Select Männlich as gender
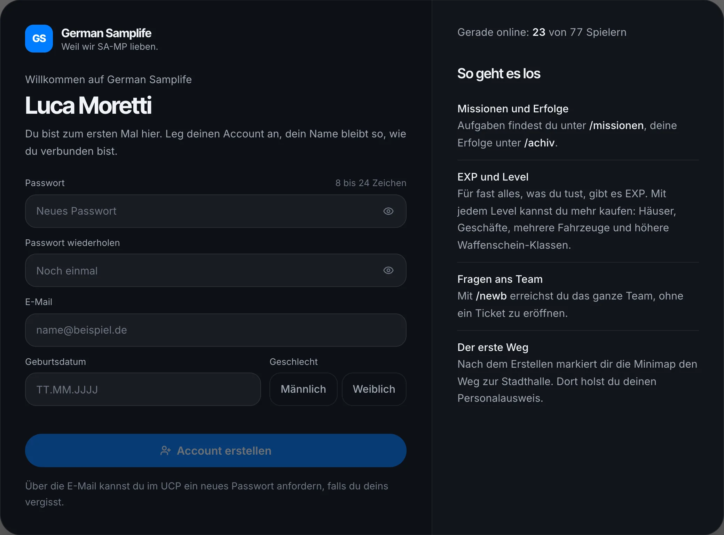Viewport: 724px width, 535px height. (304, 389)
